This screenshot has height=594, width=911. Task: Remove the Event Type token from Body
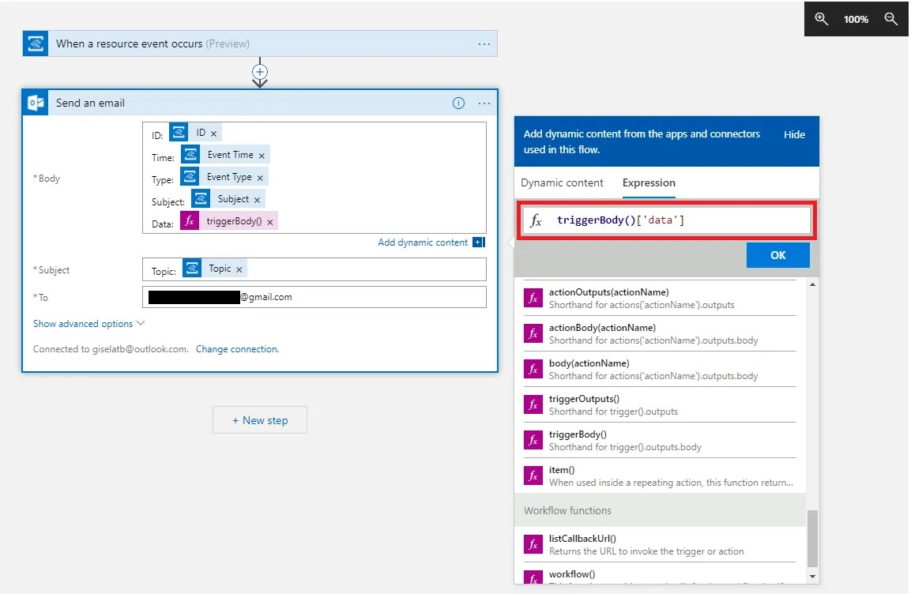(x=260, y=178)
